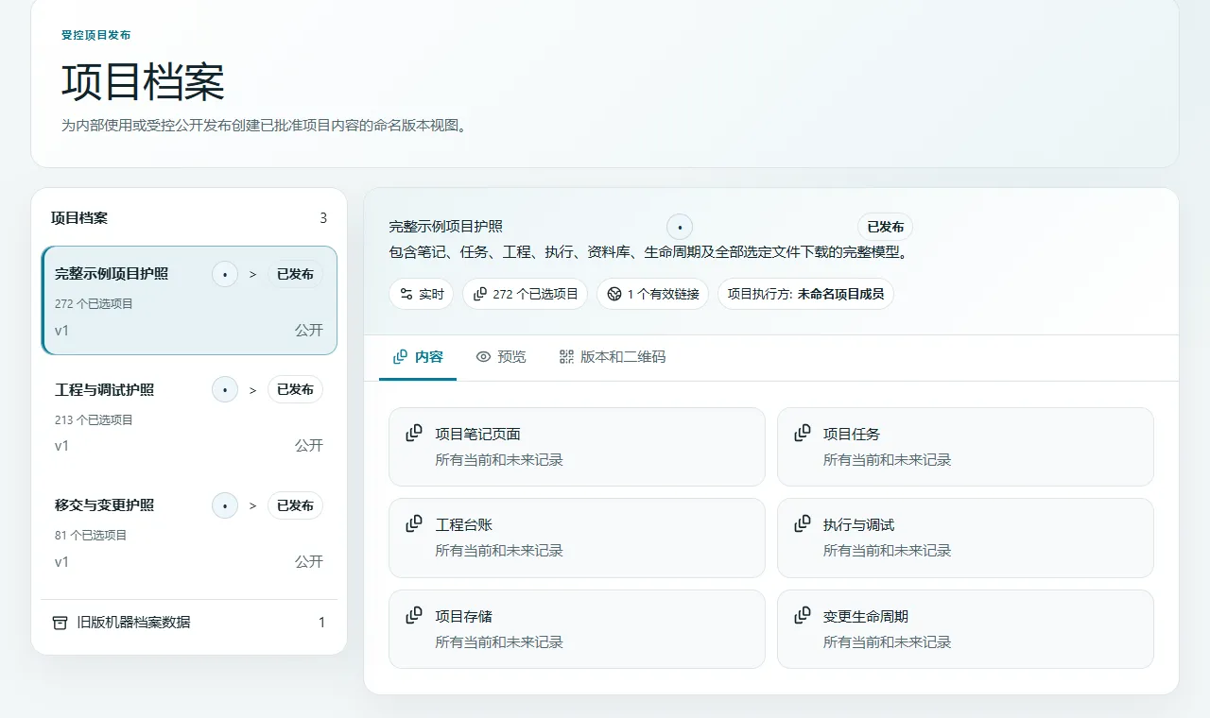The height and width of the screenshot is (718, 1210).
Task: Click the copy icon on the 工程台账 card
Action: point(414,523)
